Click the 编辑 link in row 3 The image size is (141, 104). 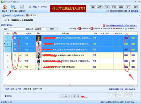coord(126,50)
